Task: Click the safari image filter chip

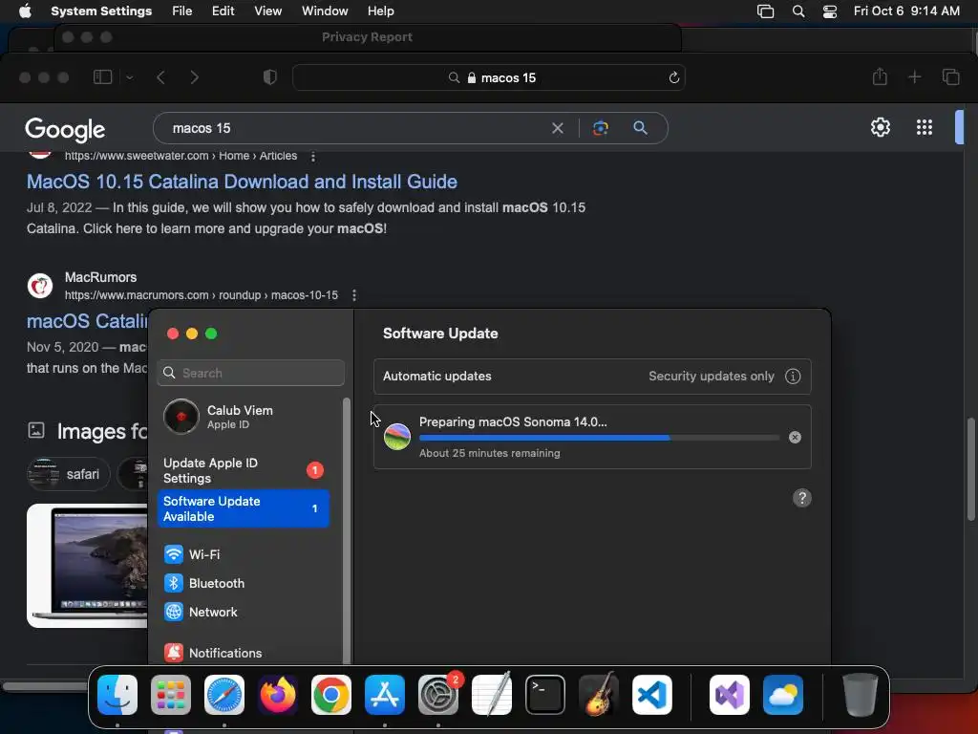Action: [x=69, y=474]
